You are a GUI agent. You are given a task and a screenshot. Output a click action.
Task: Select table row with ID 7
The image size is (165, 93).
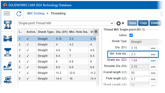pos(57,73)
